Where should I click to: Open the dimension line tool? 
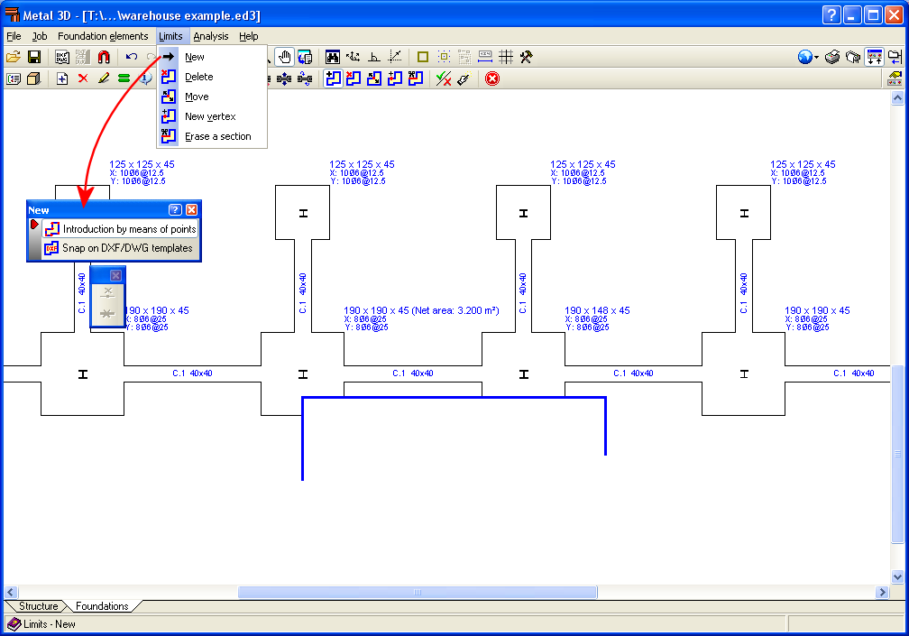coord(485,57)
